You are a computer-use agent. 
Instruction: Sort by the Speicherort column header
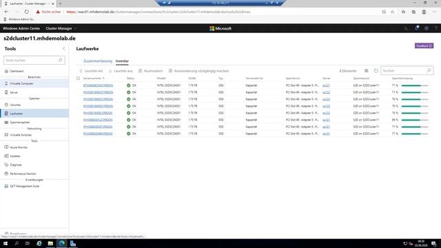coord(293,78)
